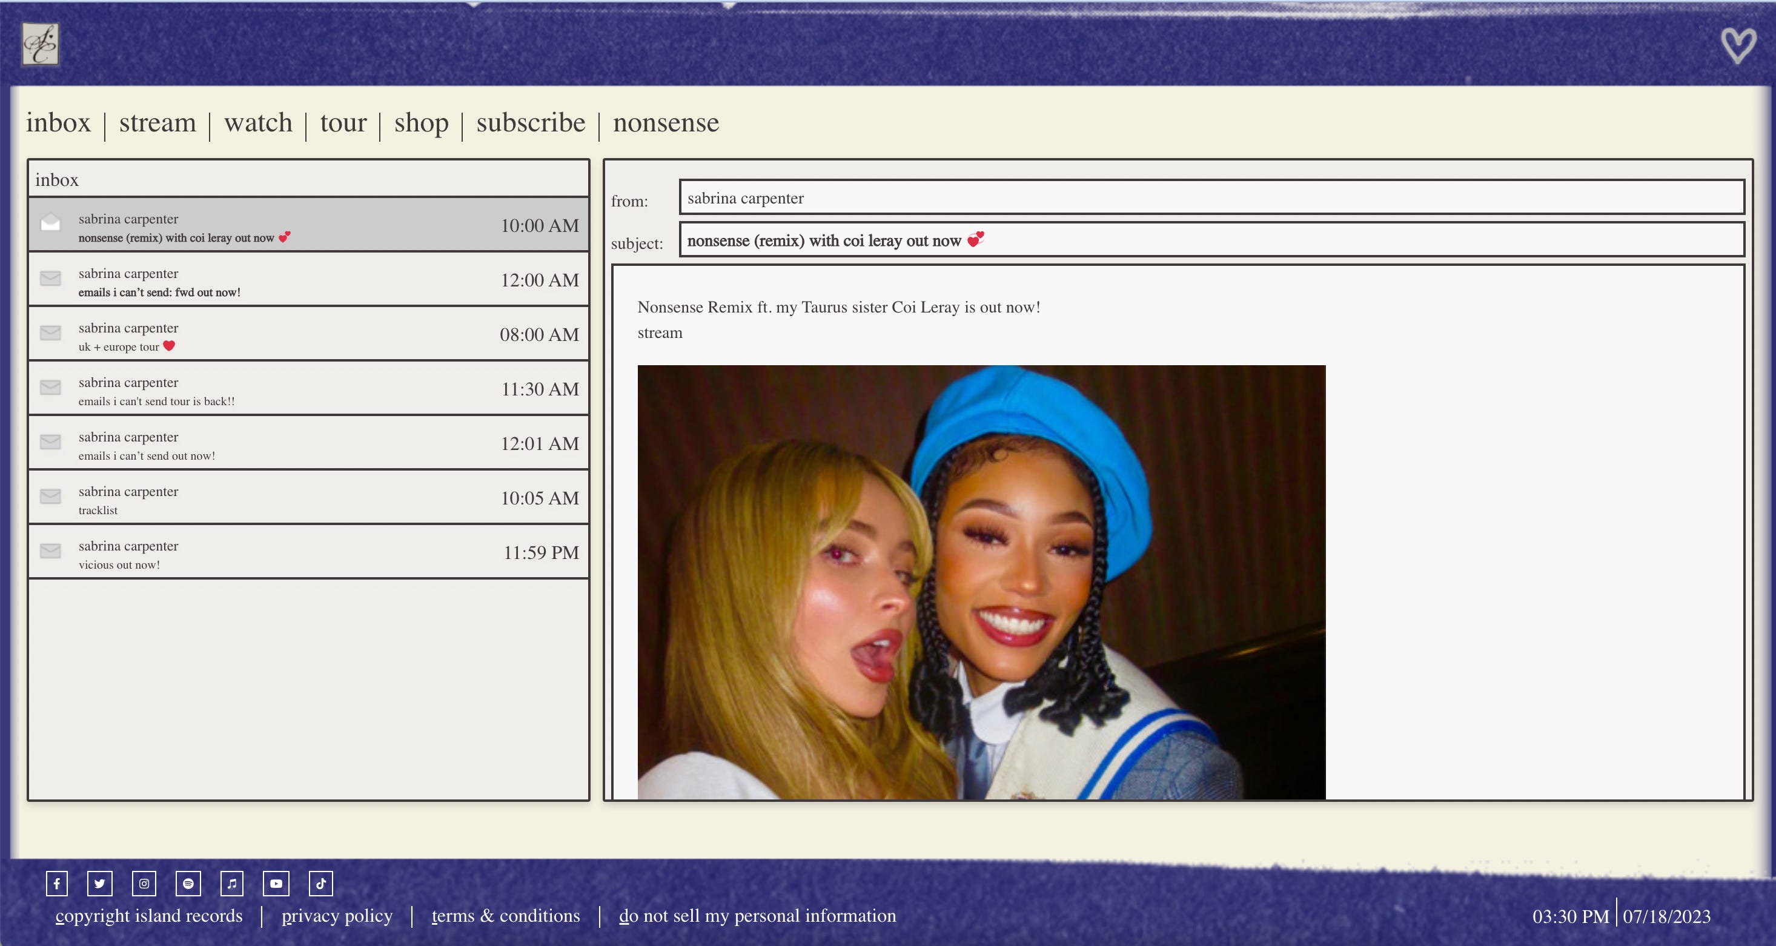Click the 10:05 AM timestamp

[x=539, y=498]
